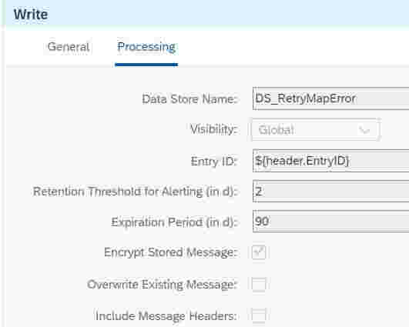Click the Write panel header title

(x=31, y=14)
